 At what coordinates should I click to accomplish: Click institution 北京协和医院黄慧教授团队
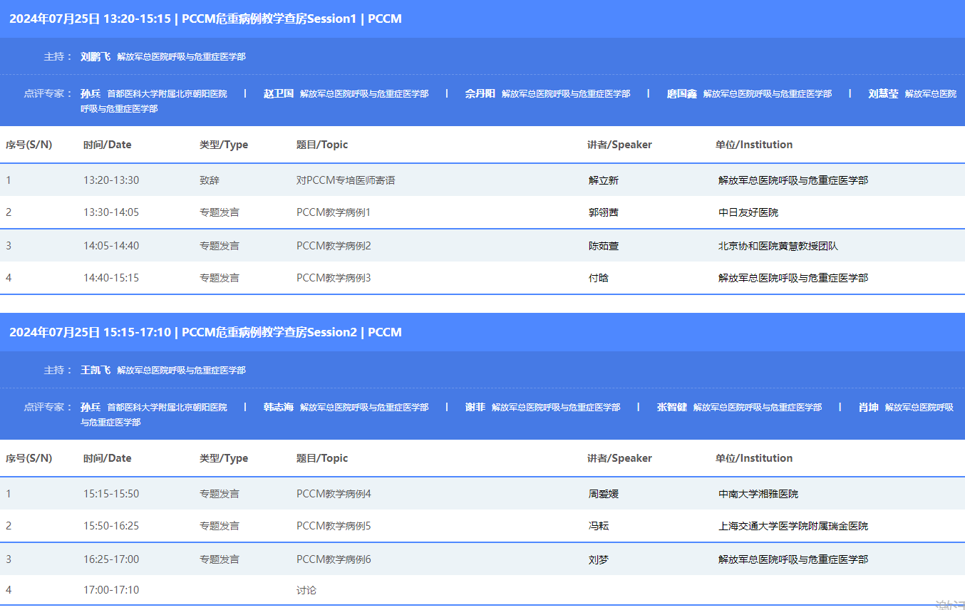pos(778,246)
